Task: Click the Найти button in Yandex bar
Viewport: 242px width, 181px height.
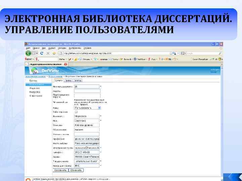Action: [x=63, y=59]
